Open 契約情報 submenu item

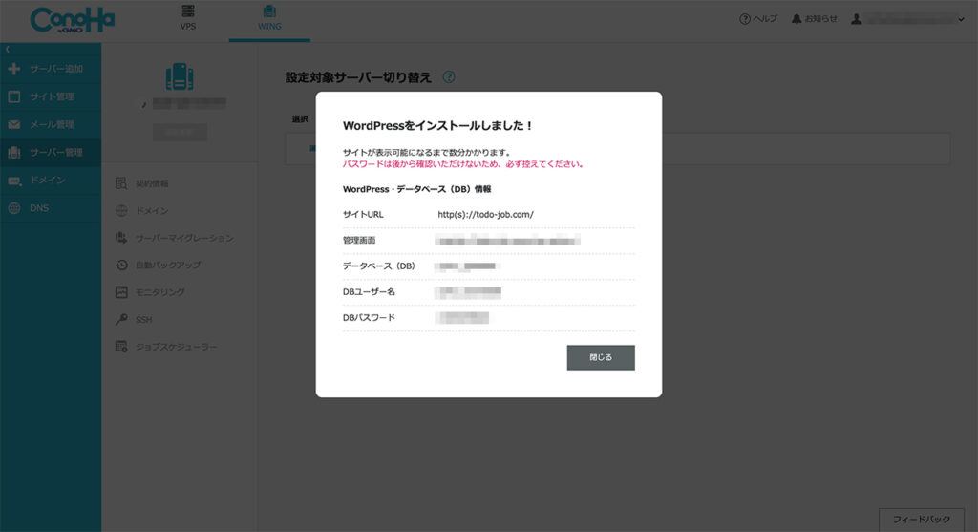(152, 183)
